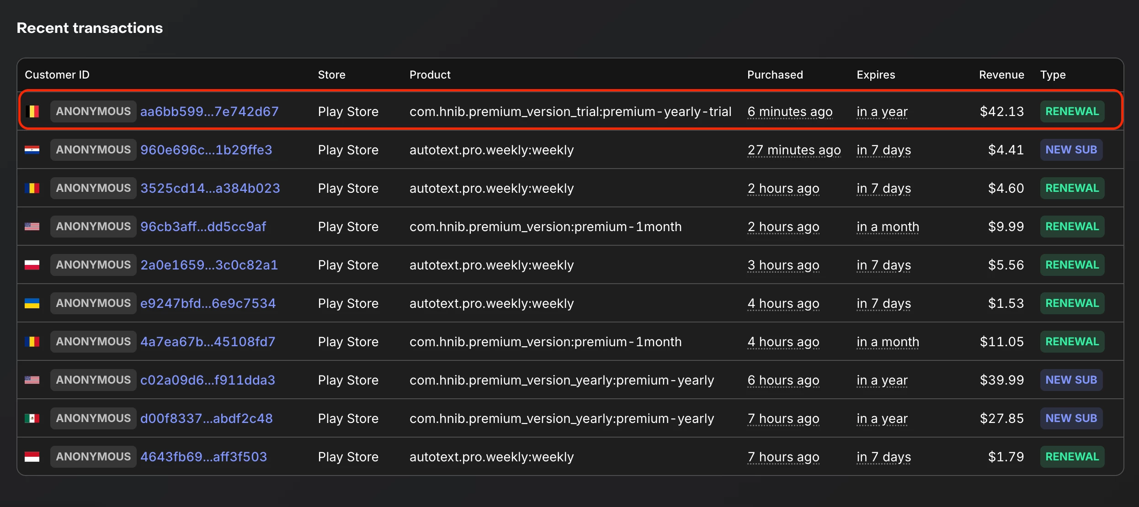The image size is (1139, 507).
Task: Click the flag icon beside customer 4643fb69...aff3f503
Action: click(32, 457)
